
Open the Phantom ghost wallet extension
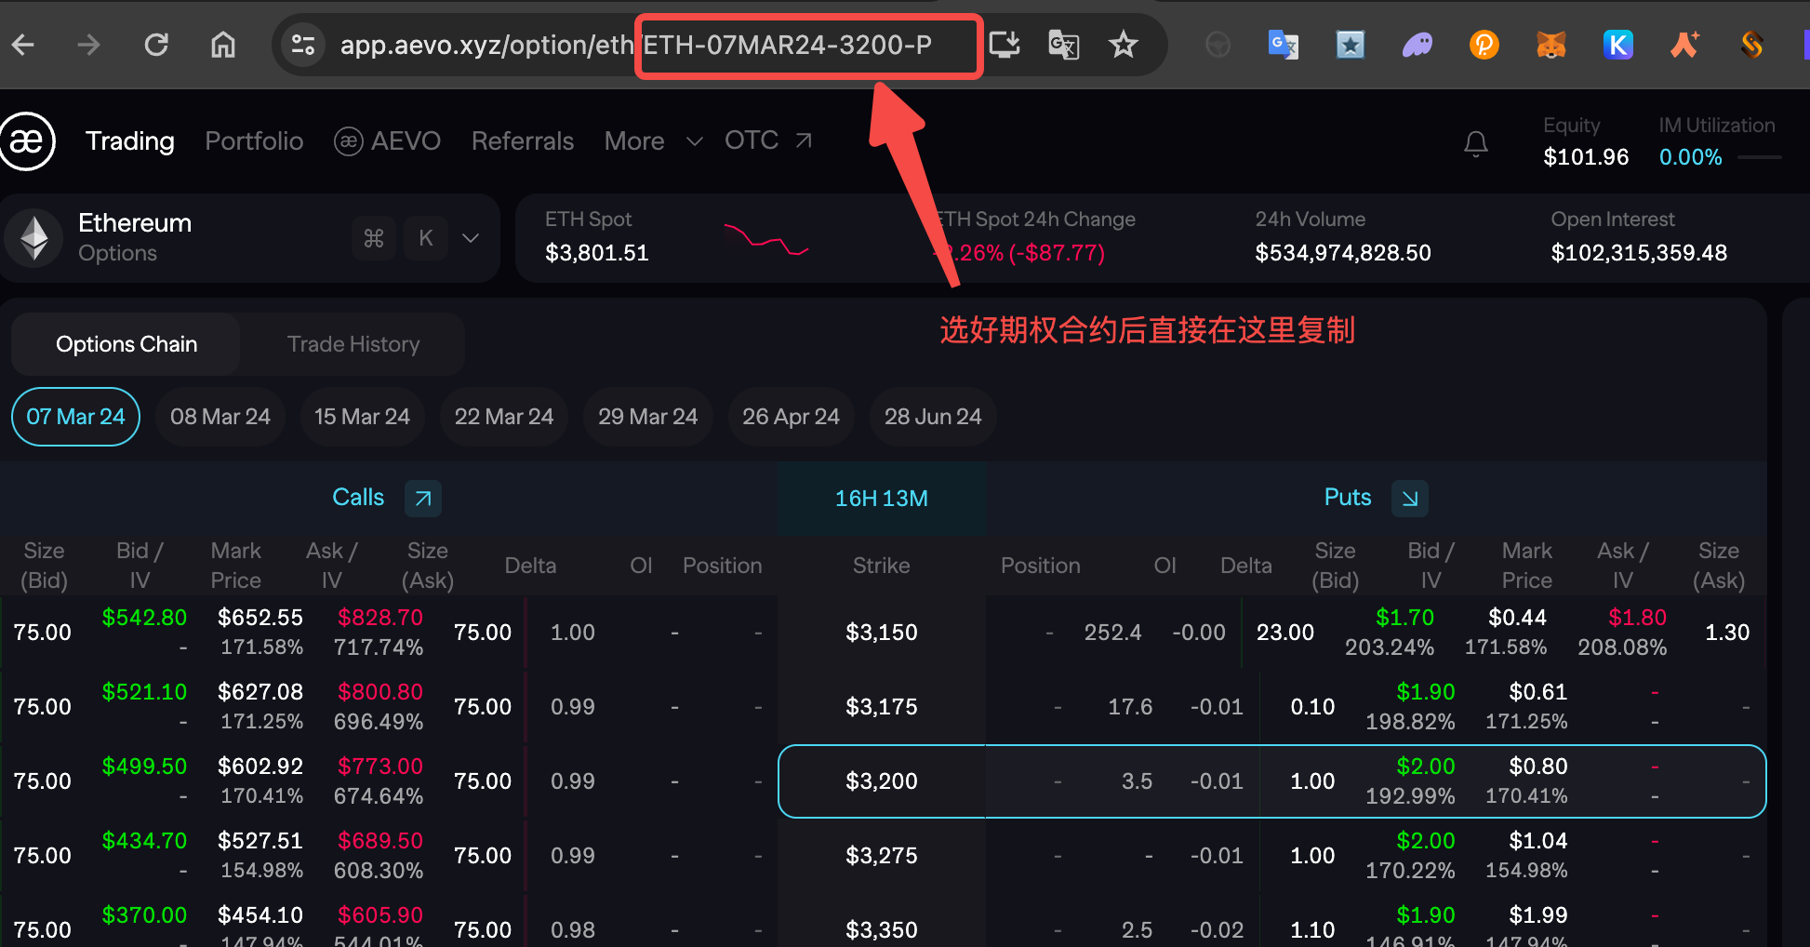click(x=1417, y=45)
